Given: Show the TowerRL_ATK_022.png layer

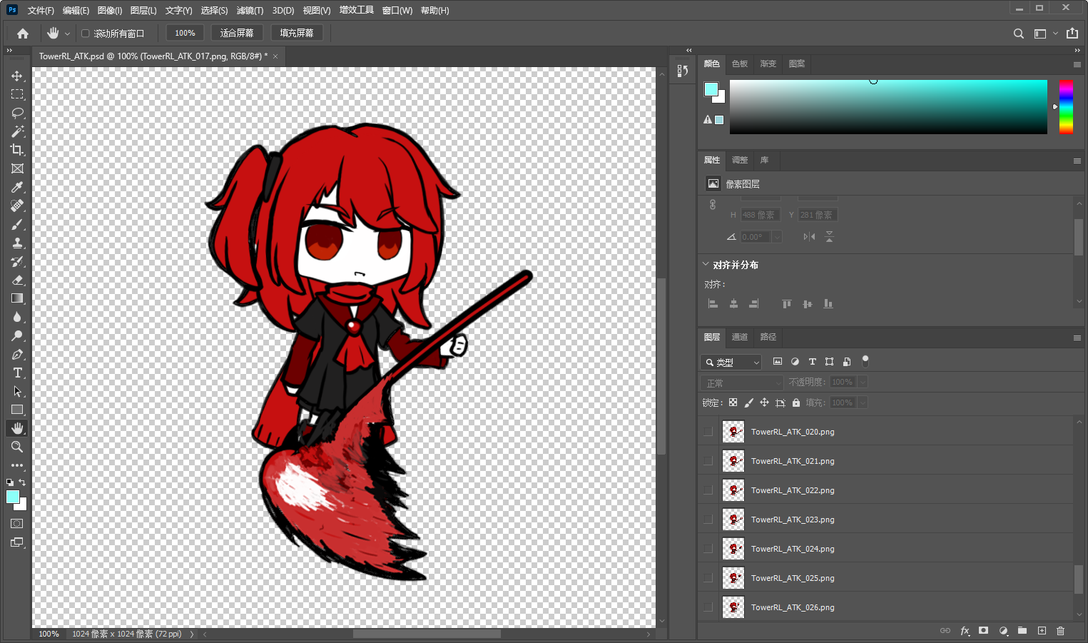Looking at the screenshot, I should point(708,490).
